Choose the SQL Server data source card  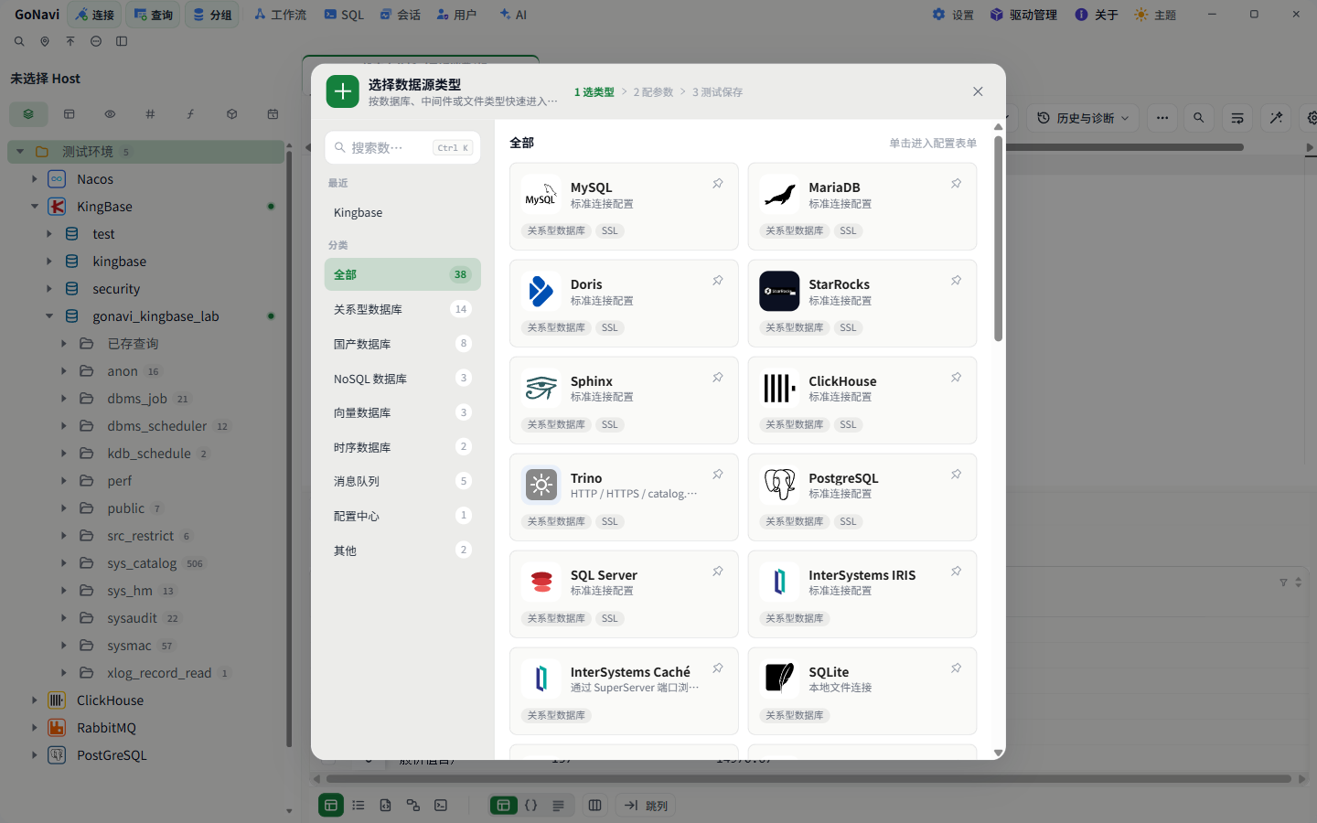click(624, 594)
